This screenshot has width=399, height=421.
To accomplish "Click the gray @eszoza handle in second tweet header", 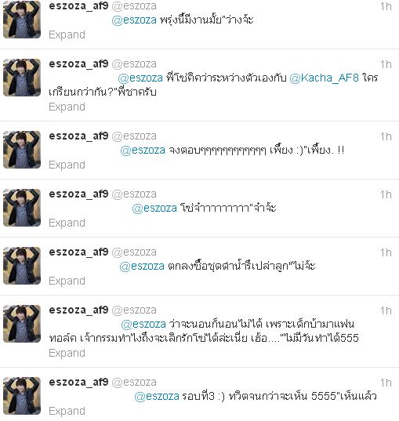I will [134, 64].
